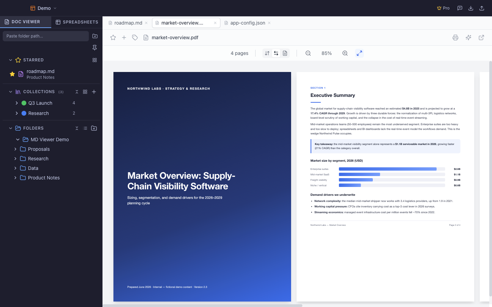Viewport: 492px width, 307px height.
Task: Open document in external window icon
Action: tap(481, 38)
